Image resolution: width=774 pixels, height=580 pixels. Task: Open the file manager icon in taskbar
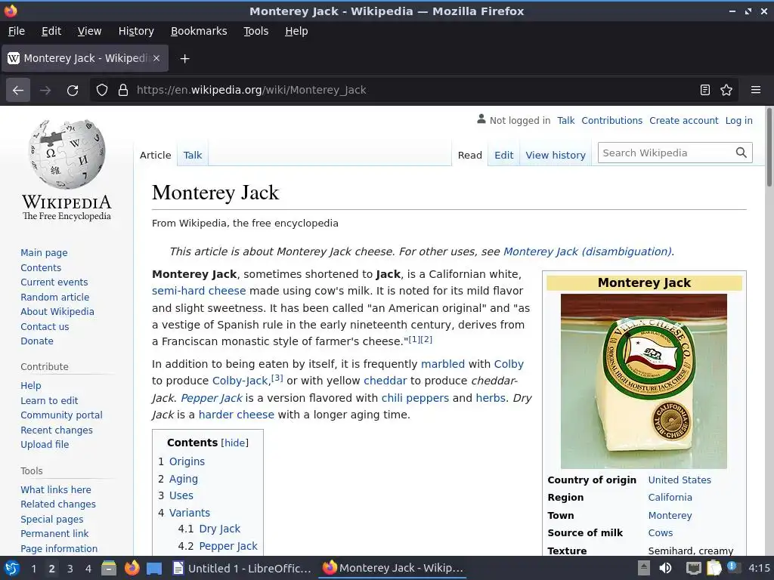pyautogui.click(x=109, y=568)
